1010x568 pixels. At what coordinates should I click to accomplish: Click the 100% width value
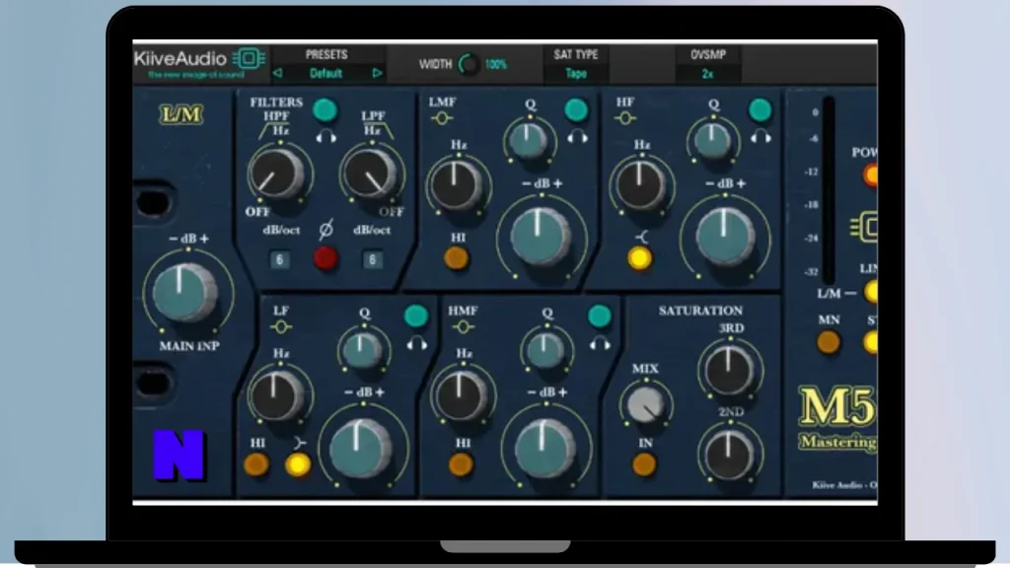point(496,64)
